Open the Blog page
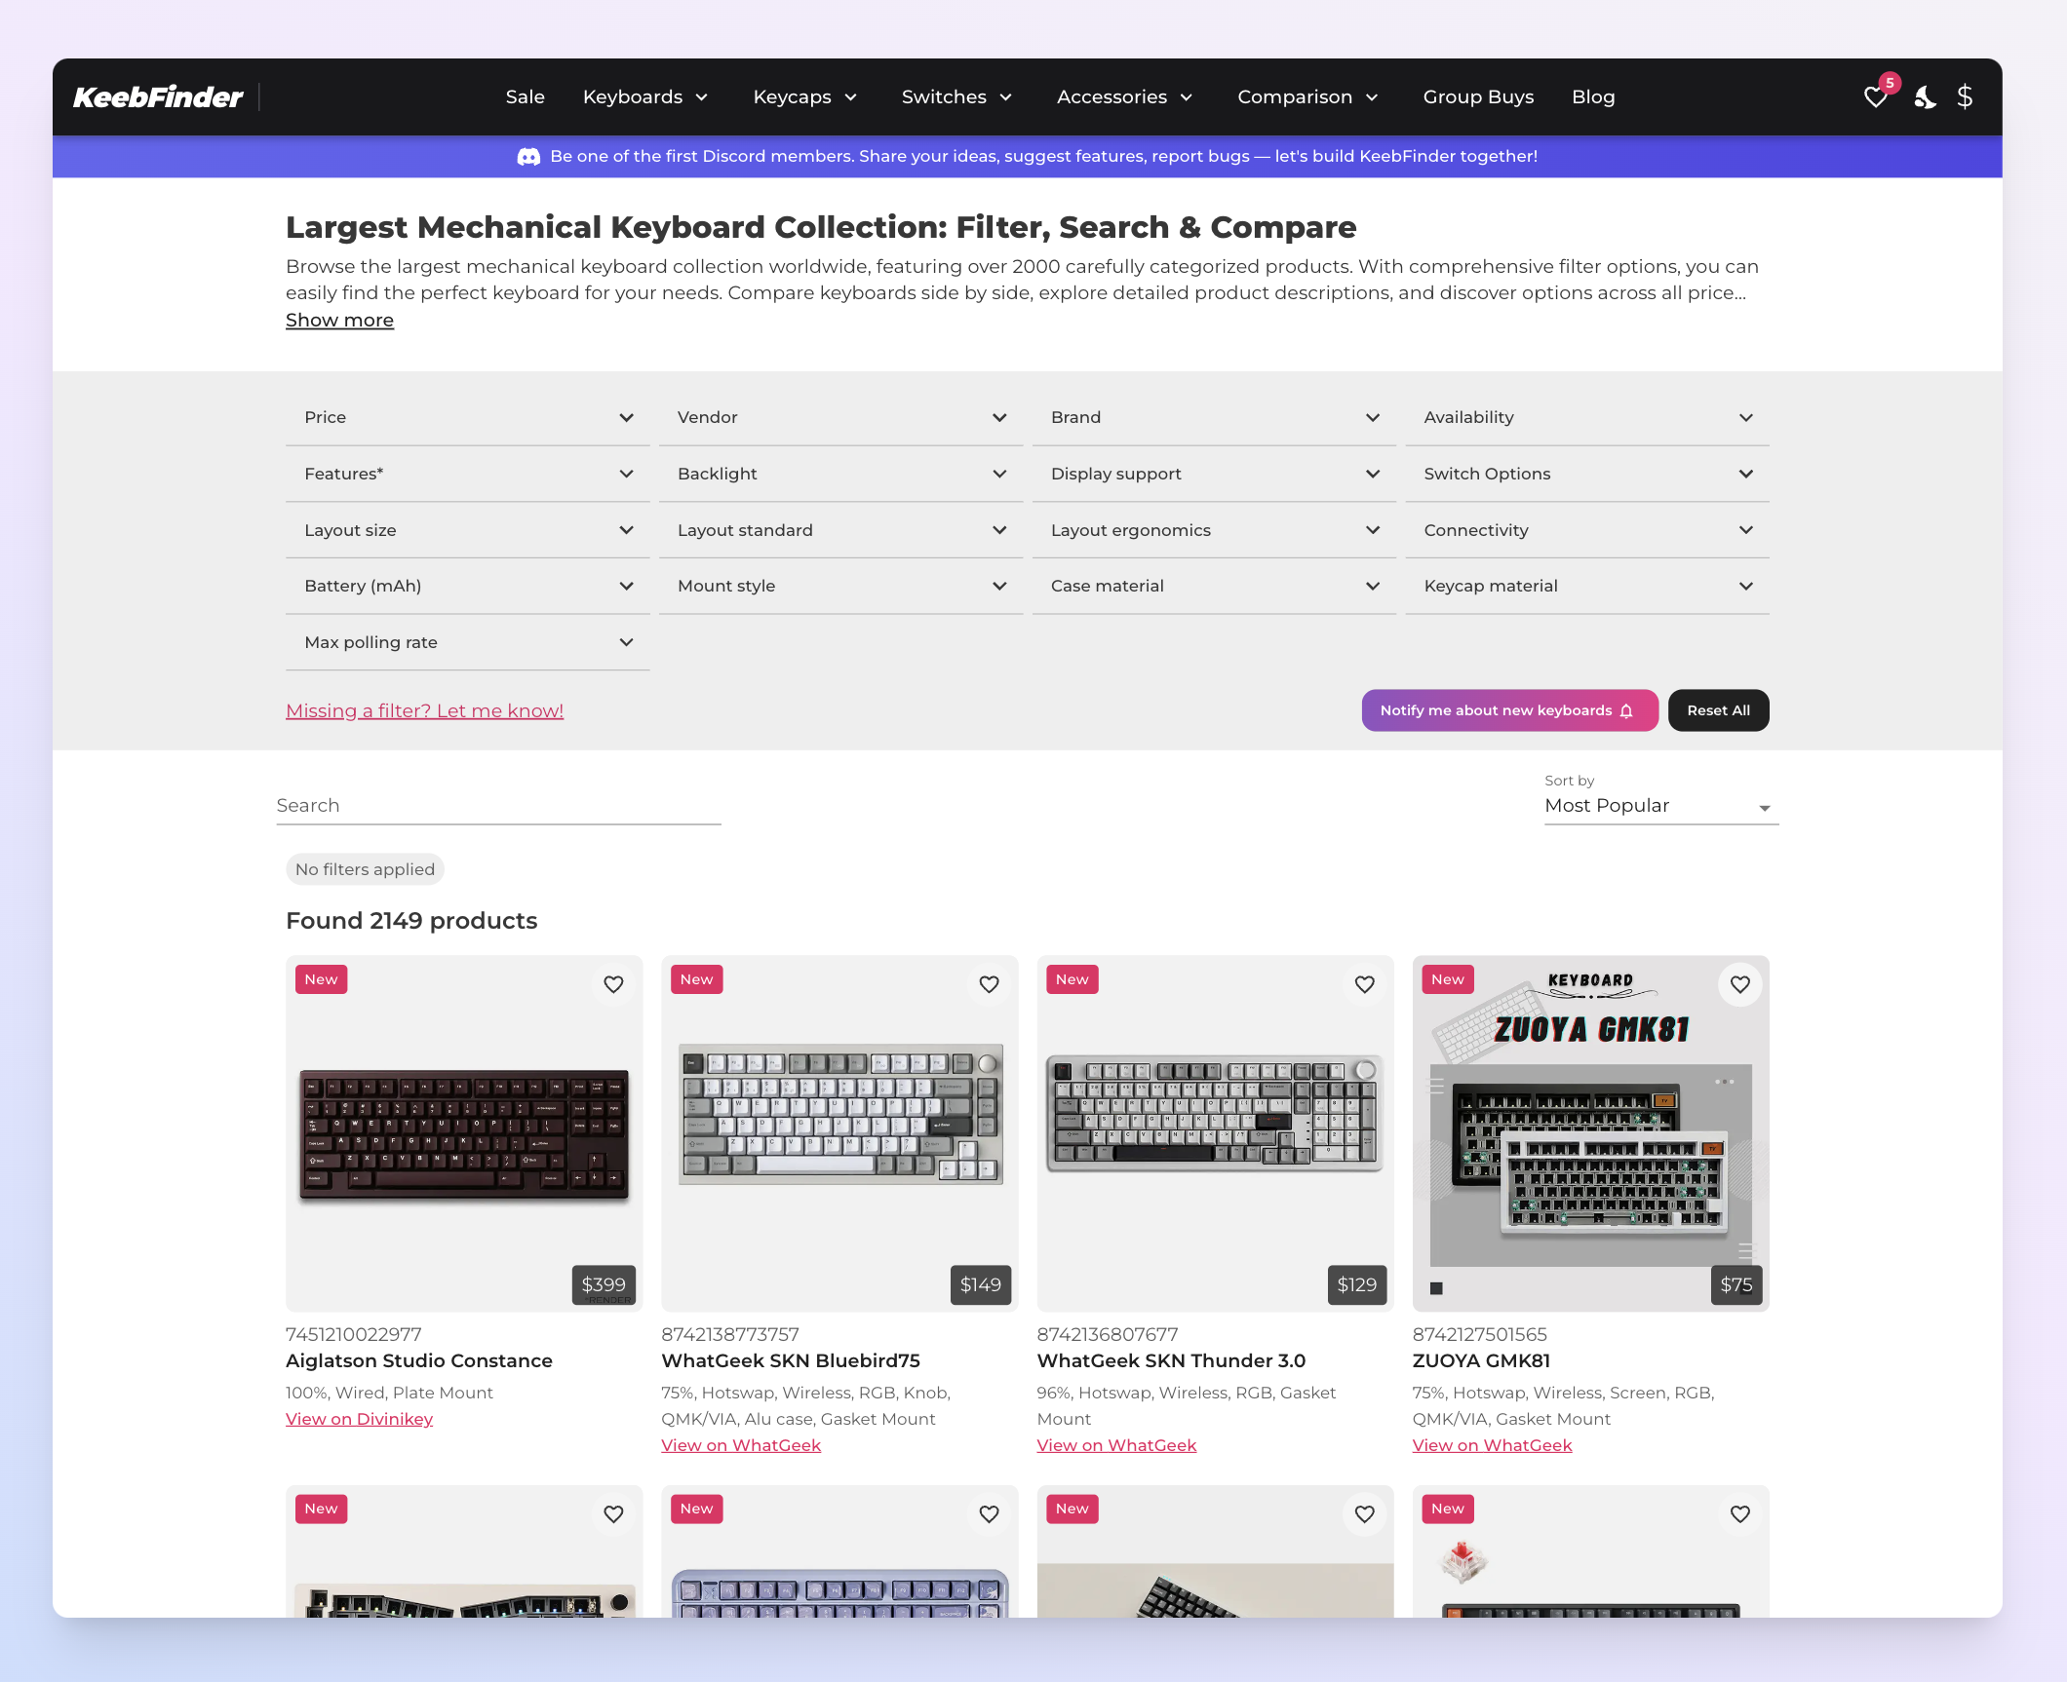The width and height of the screenshot is (2067, 1682). coord(1593,97)
